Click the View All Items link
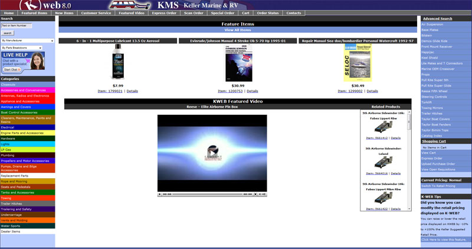Screen dimensions: 472x249 tap(238, 30)
